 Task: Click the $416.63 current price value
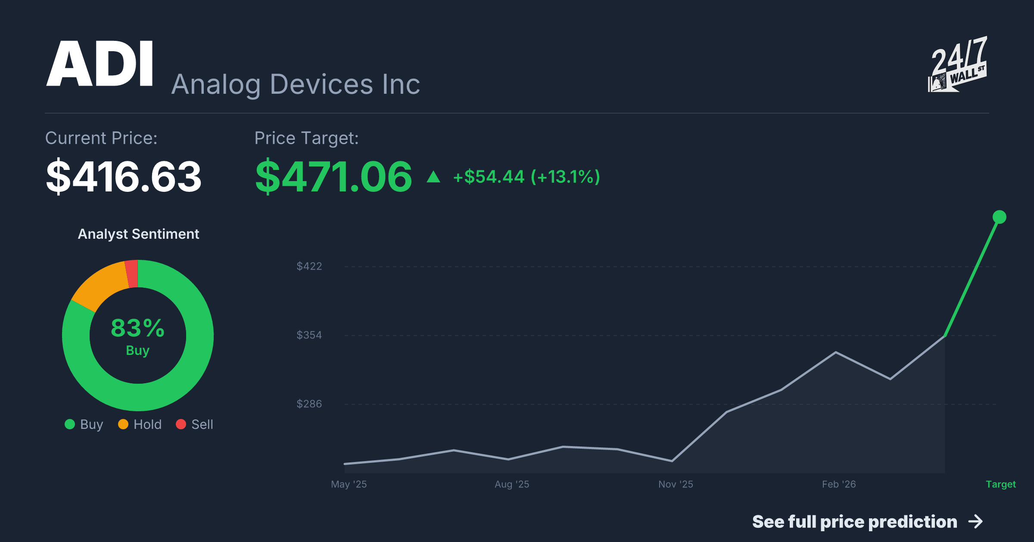point(124,176)
